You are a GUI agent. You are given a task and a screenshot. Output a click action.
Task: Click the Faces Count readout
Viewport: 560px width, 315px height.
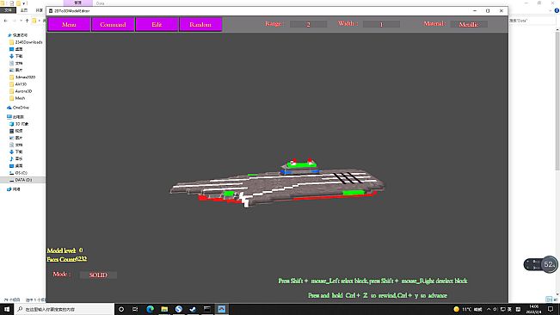pos(67,259)
